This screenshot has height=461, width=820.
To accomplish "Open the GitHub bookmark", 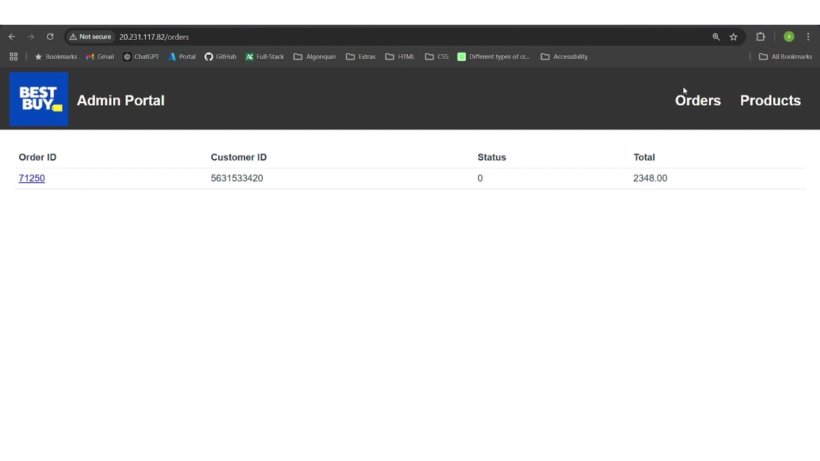I will 221,57.
